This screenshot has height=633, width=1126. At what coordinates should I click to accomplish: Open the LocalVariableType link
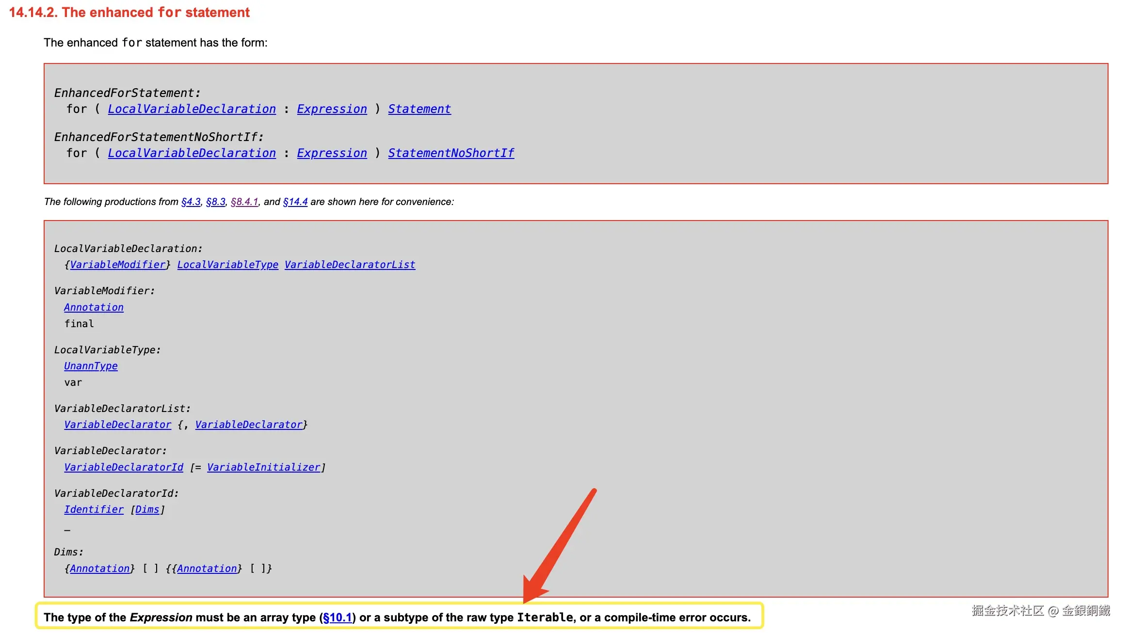[x=227, y=265]
